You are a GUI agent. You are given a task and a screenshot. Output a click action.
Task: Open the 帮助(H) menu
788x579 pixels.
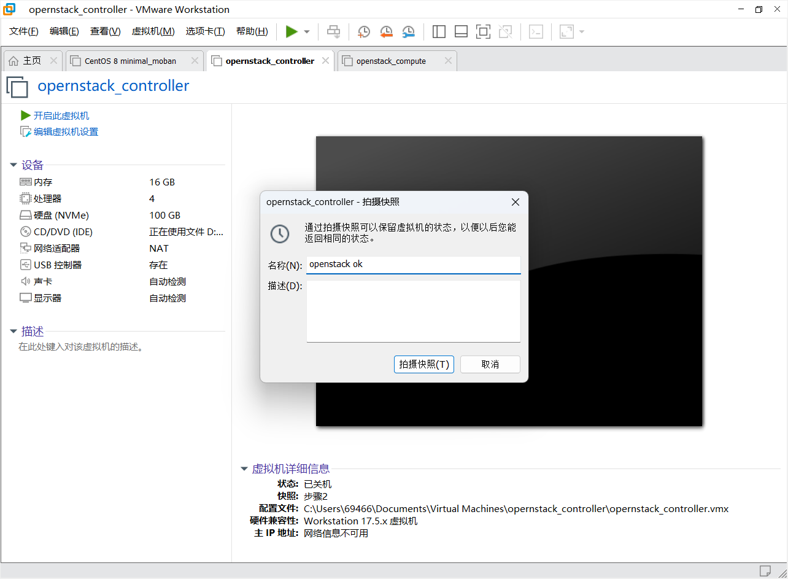tap(252, 31)
